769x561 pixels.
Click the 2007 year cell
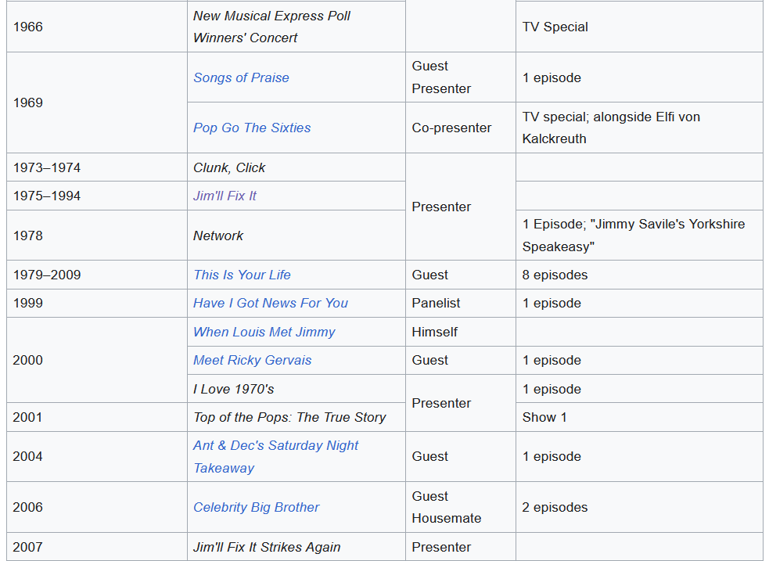pyautogui.click(x=97, y=547)
